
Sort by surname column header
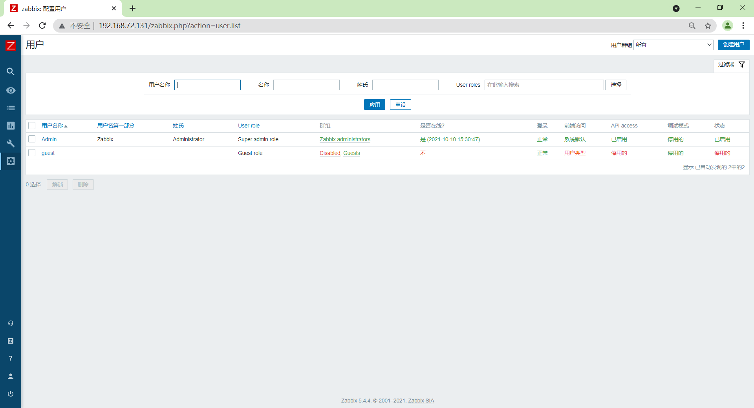pyautogui.click(x=178, y=126)
